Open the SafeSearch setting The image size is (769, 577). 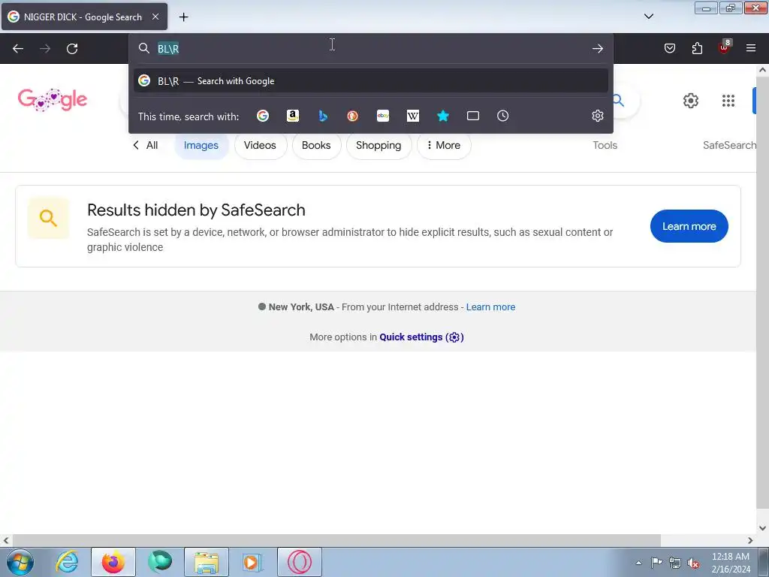pos(729,145)
